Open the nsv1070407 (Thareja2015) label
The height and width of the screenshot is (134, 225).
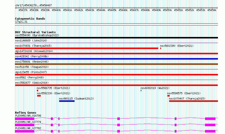pos(187,99)
